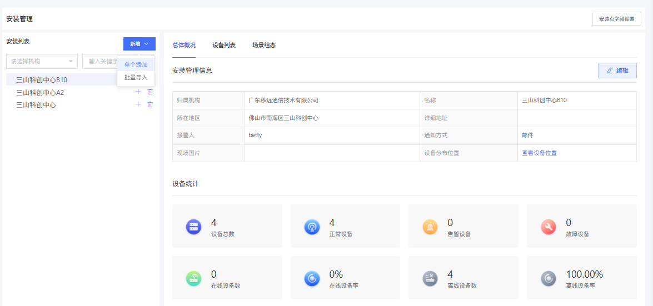Click the plus icon beside 三山科创中心A2
The image size is (653, 306).
[138, 92]
